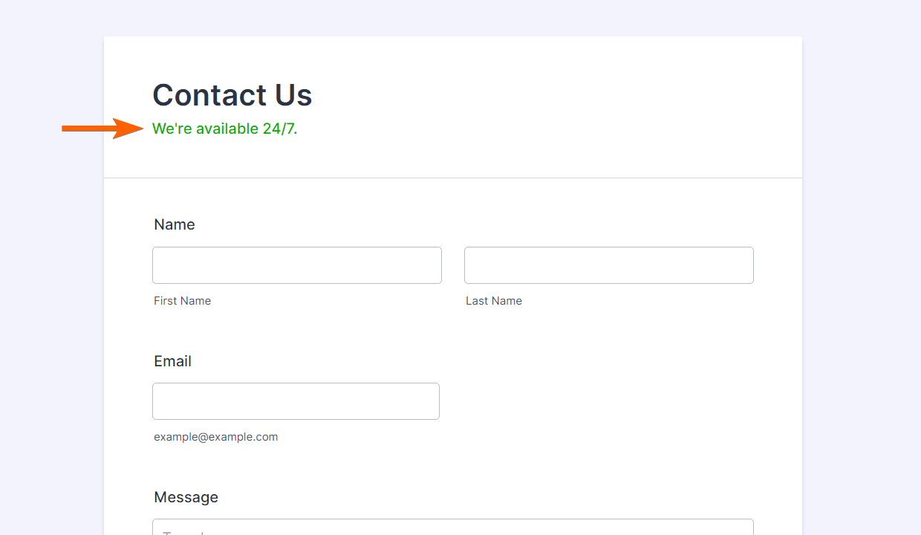
Task: Click the Message box placeholder text
Action: pos(178,532)
